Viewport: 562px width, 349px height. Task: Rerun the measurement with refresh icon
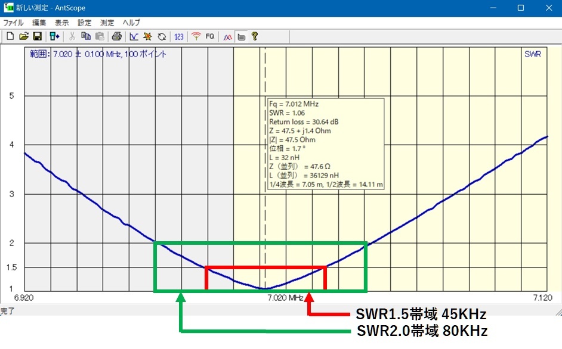tap(160, 36)
